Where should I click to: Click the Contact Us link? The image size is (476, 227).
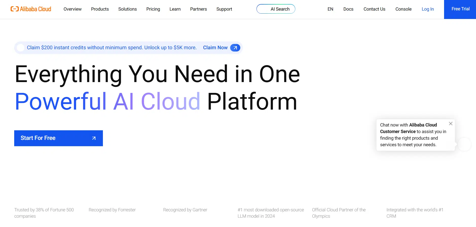pyautogui.click(x=374, y=9)
